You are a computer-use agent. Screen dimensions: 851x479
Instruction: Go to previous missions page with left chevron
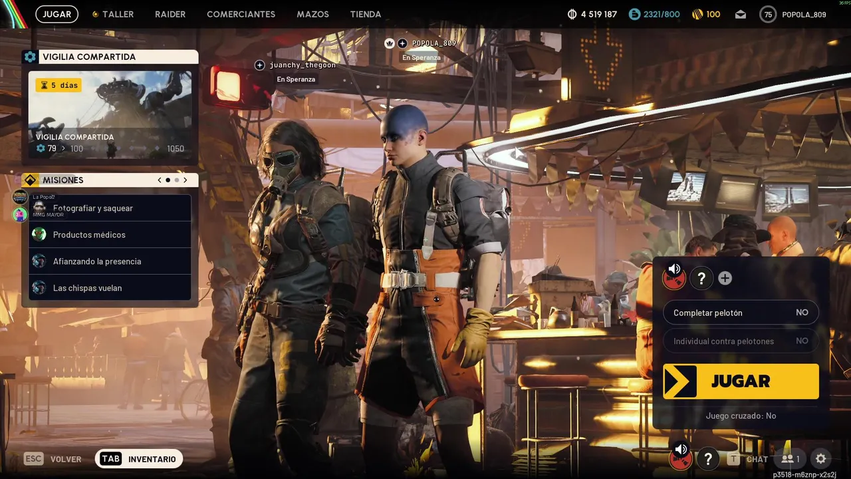[x=160, y=180]
